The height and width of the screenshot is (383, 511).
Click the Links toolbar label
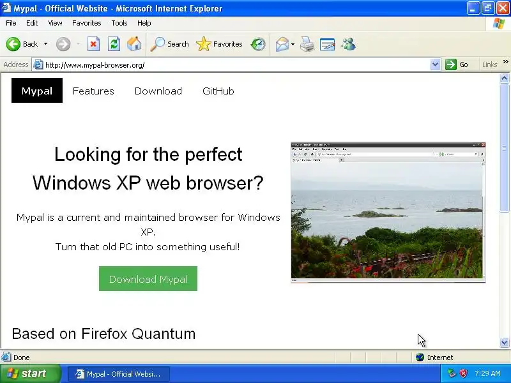[489, 64]
